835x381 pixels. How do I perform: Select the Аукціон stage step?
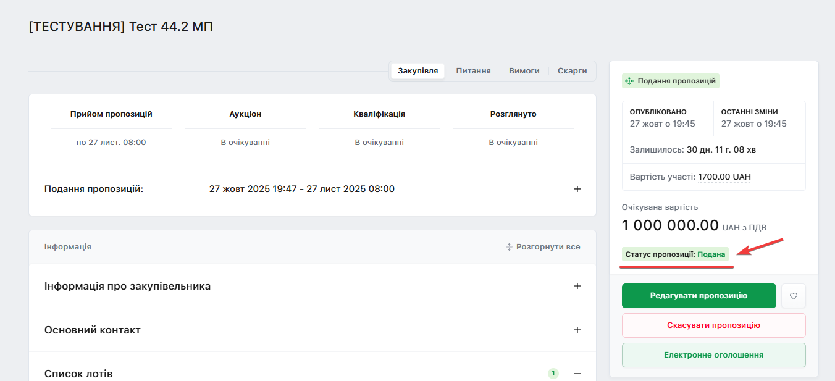(245, 114)
